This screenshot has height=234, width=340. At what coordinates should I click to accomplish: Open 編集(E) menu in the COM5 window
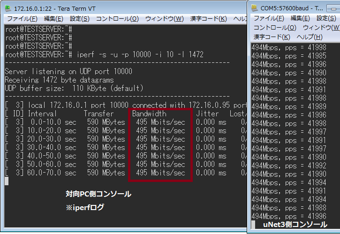pyautogui.click(x=300, y=18)
